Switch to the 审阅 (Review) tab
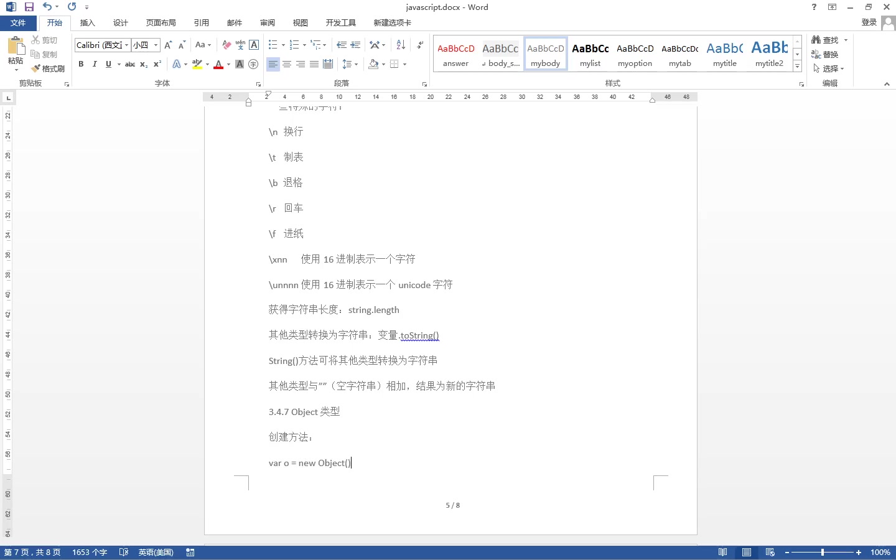 tap(268, 22)
